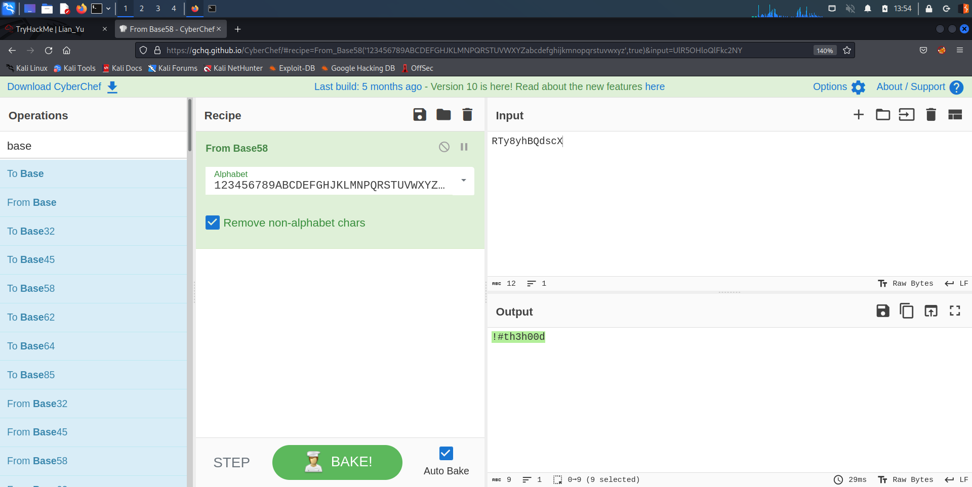Reset the input pane layout icon
The image size is (972, 487).
tap(954, 115)
